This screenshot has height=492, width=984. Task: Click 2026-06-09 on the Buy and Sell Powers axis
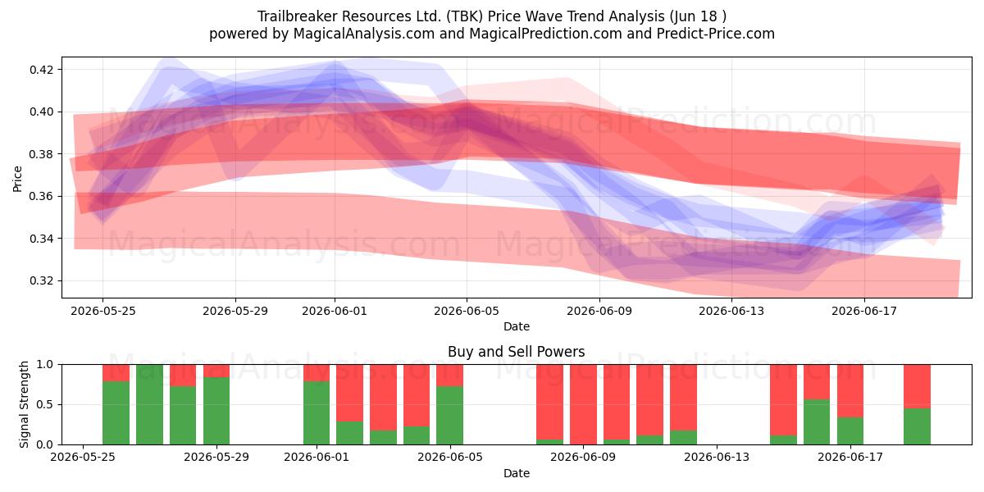click(x=584, y=458)
